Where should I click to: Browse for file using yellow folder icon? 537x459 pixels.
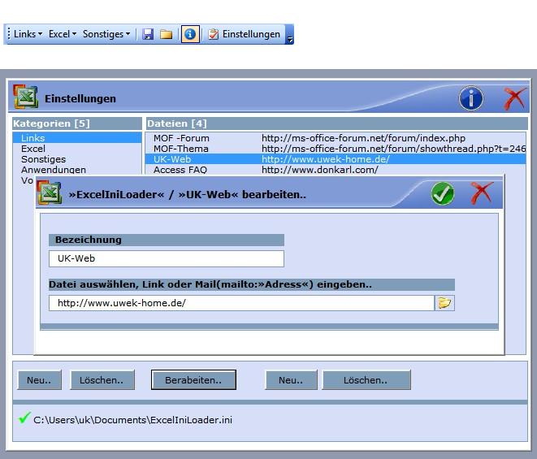pyautogui.click(x=444, y=303)
